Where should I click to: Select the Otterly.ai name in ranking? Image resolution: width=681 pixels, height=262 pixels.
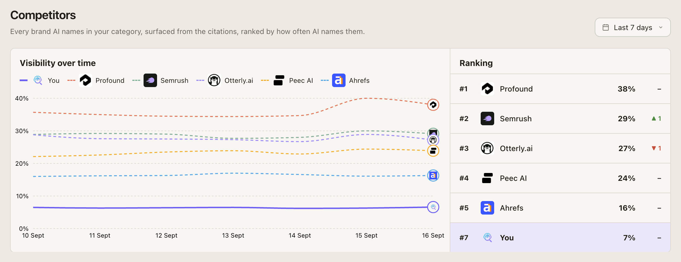click(x=516, y=149)
